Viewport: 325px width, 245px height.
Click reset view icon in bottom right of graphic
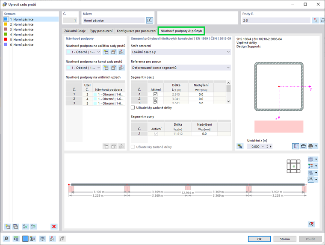311,224
